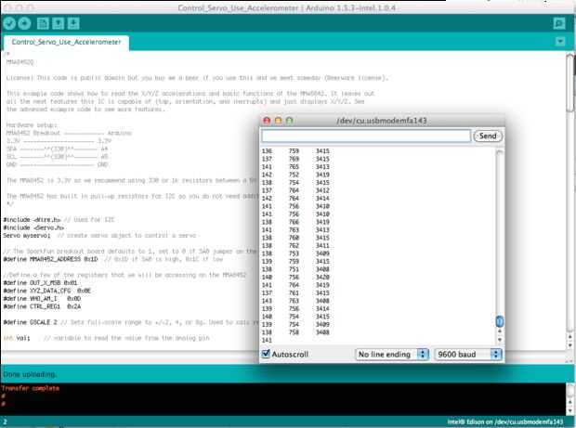Click the last incomplete serial output '141'
This screenshot has width=576, height=428.
[267, 341]
